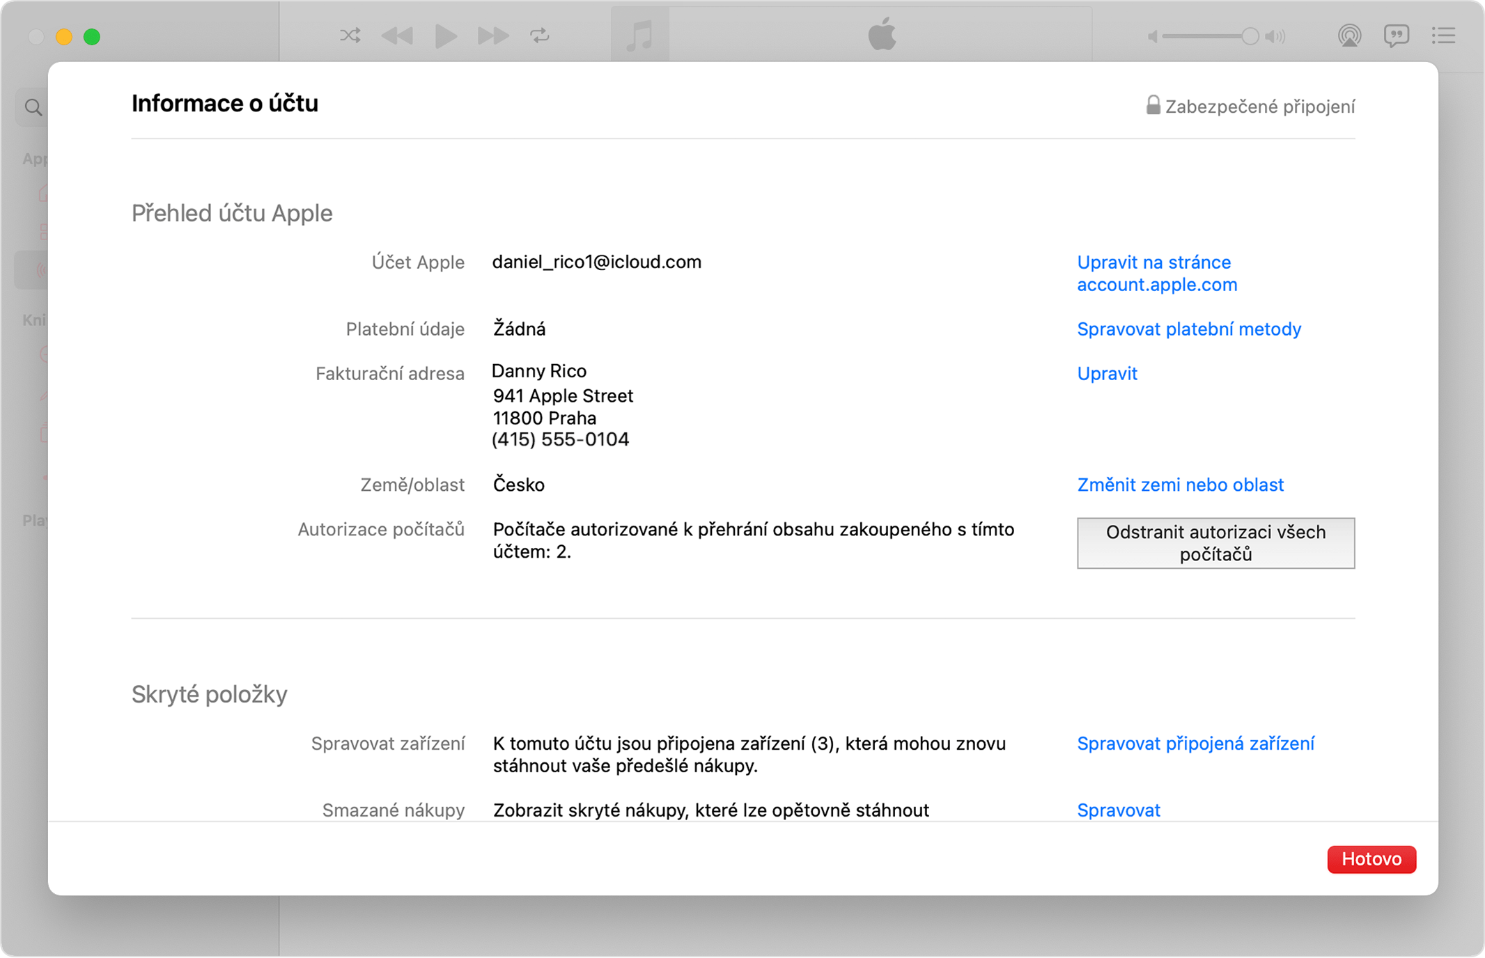
Task: Click the 941 Apple Street address line
Action: (563, 396)
